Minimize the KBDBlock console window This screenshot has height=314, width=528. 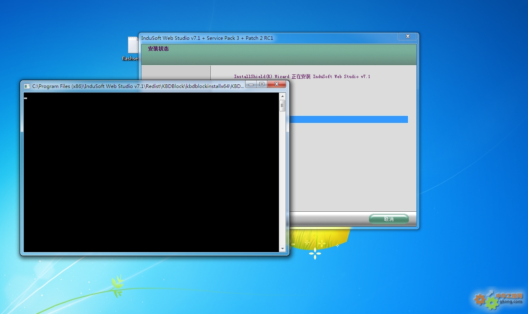pos(251,84)
